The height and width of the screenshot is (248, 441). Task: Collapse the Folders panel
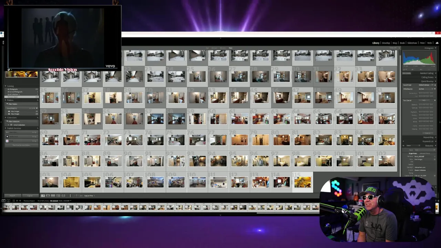[6, 100]
